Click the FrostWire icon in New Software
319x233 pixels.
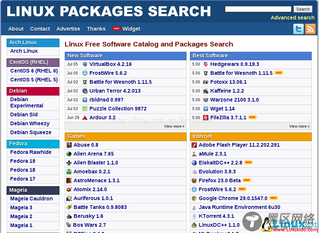85,73
